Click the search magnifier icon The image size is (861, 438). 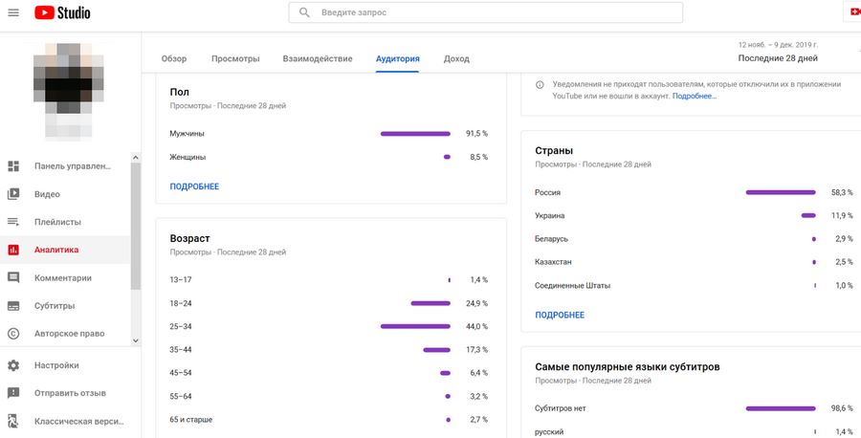(x=303, y=12)
